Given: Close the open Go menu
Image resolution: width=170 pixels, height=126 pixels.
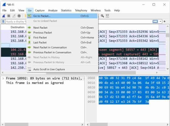Looking at the screenshot, I should pos(30,10).
